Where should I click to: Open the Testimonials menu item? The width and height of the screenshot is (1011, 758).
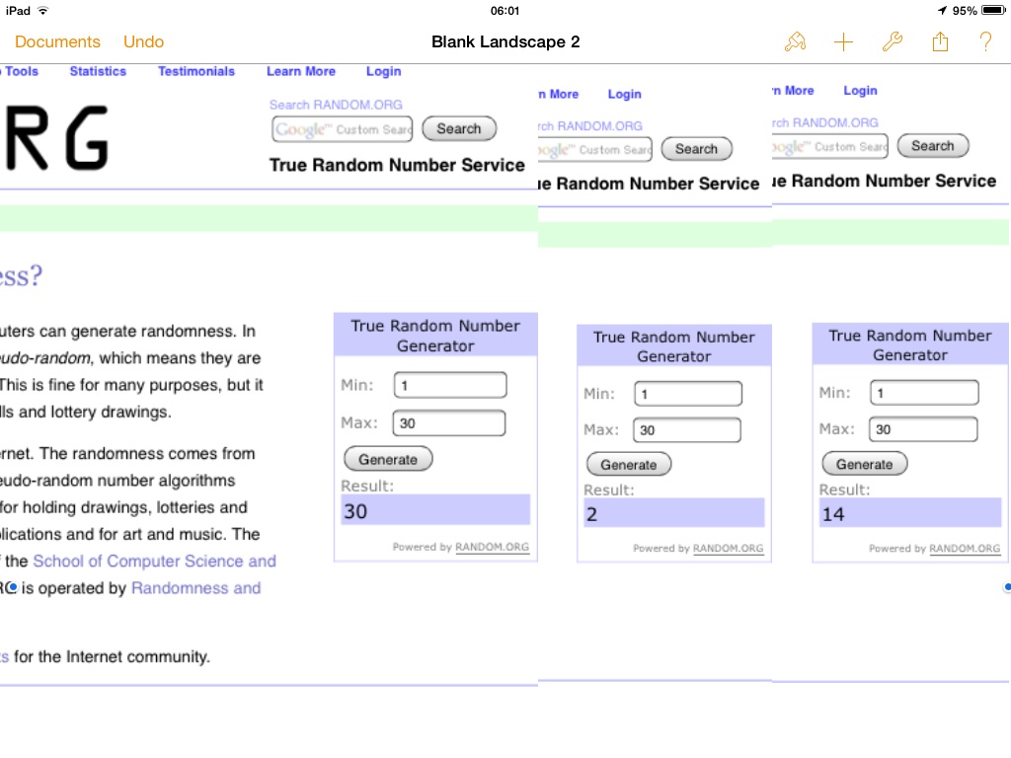[196, 71]
